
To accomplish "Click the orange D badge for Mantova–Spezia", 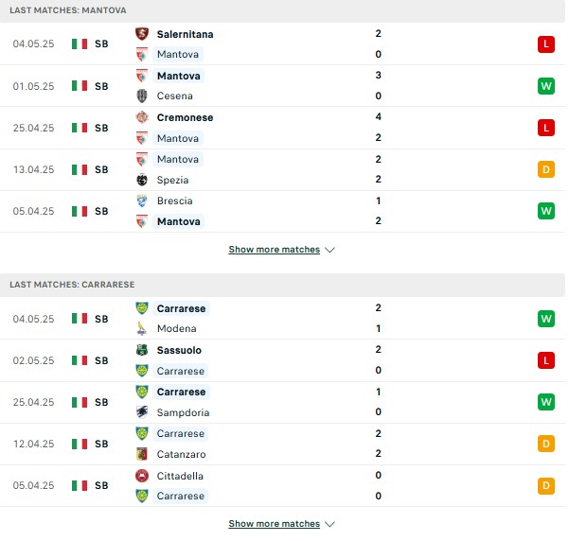I will point(545,169).
